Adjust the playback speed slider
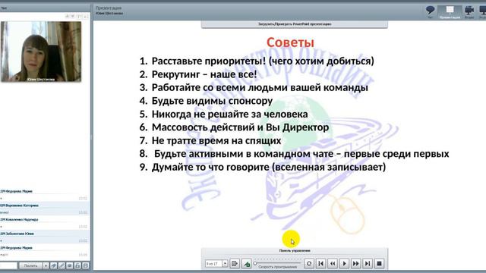Viewport: 486px width, 273px height. (x=277, y=263)
